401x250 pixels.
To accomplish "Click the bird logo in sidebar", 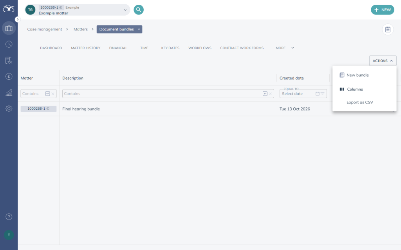I will [9, 9].
